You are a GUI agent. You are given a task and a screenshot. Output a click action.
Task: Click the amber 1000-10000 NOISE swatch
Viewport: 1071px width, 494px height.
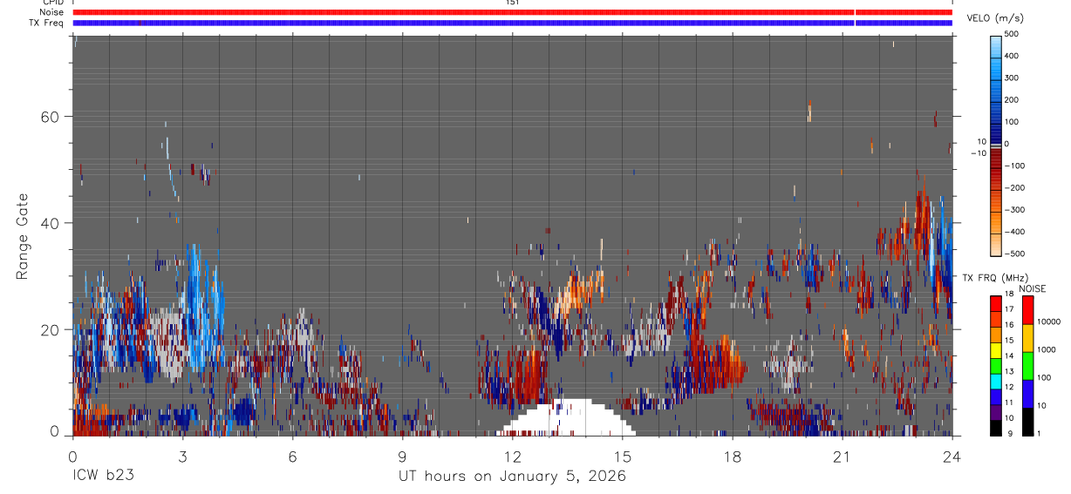pyautogui.click(x=1027, y=338)
